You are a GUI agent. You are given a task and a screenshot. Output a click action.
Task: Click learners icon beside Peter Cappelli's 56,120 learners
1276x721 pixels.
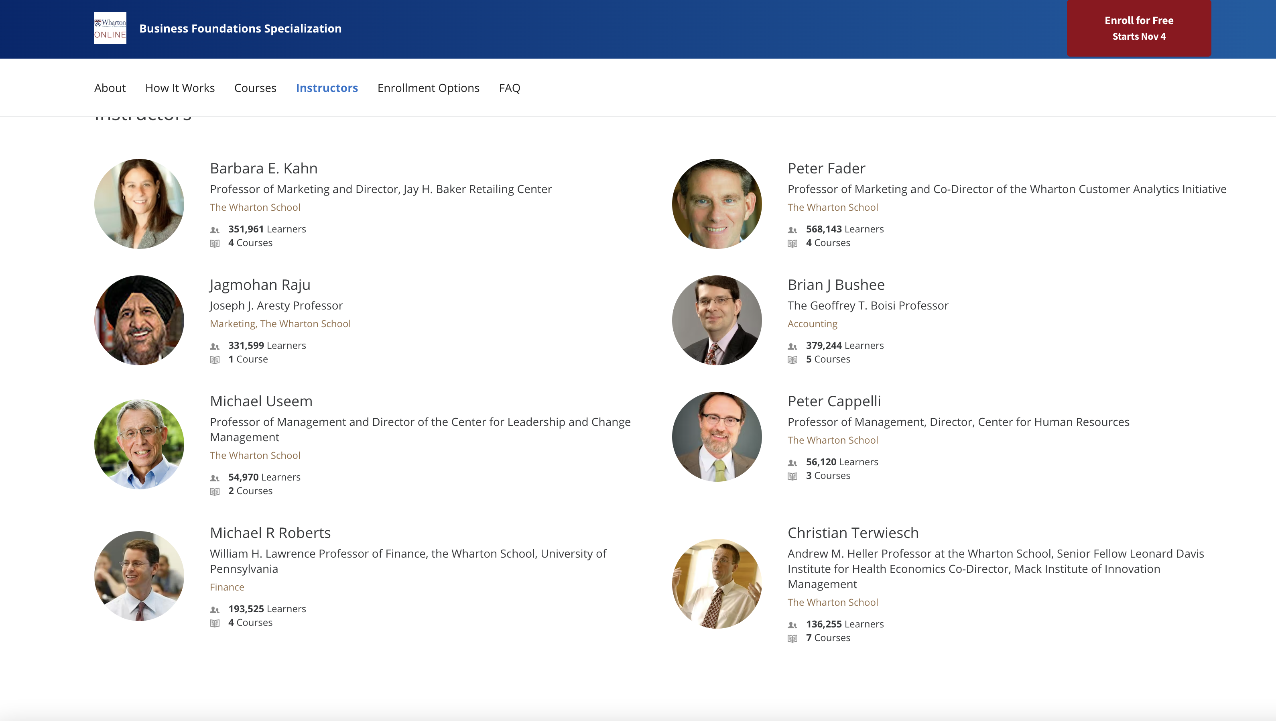[x=792, y=463]
